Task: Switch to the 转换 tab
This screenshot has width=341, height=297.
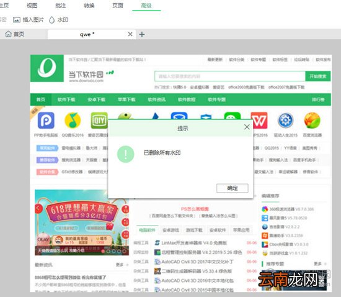Action: 89,6
